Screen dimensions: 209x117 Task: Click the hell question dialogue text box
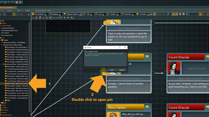[x=129, y=37]
